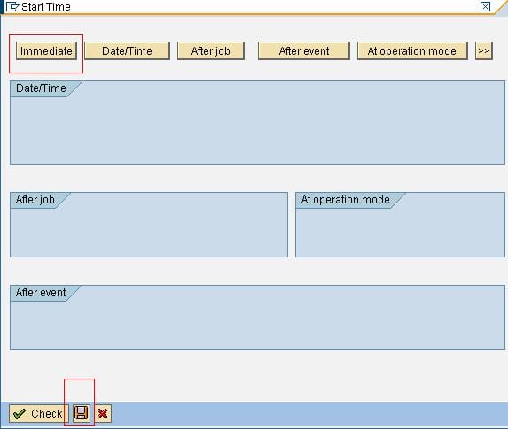The image size is (508, 429).
Task: Click inside the empty After job group panel
Action: pyautogui.click(x=149, y=231)
